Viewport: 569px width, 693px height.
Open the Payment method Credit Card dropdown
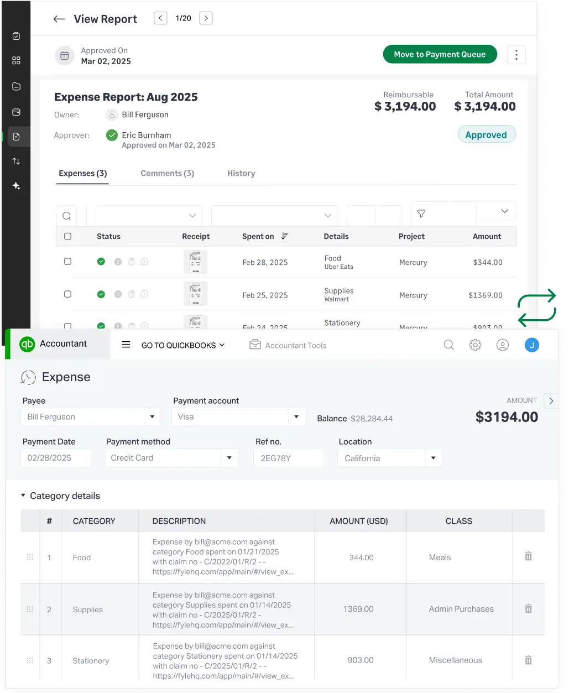coord(229,458)
